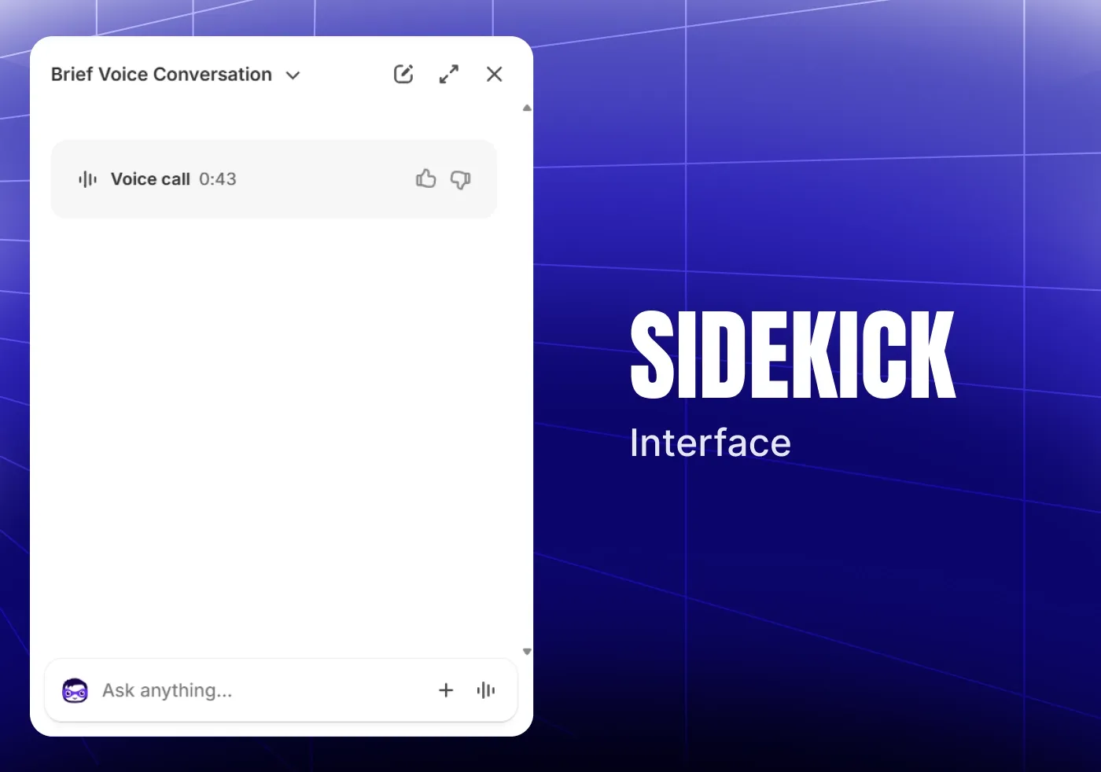Expand the chat window with the resize icon

pyautogui.click(x=449, y=73)
